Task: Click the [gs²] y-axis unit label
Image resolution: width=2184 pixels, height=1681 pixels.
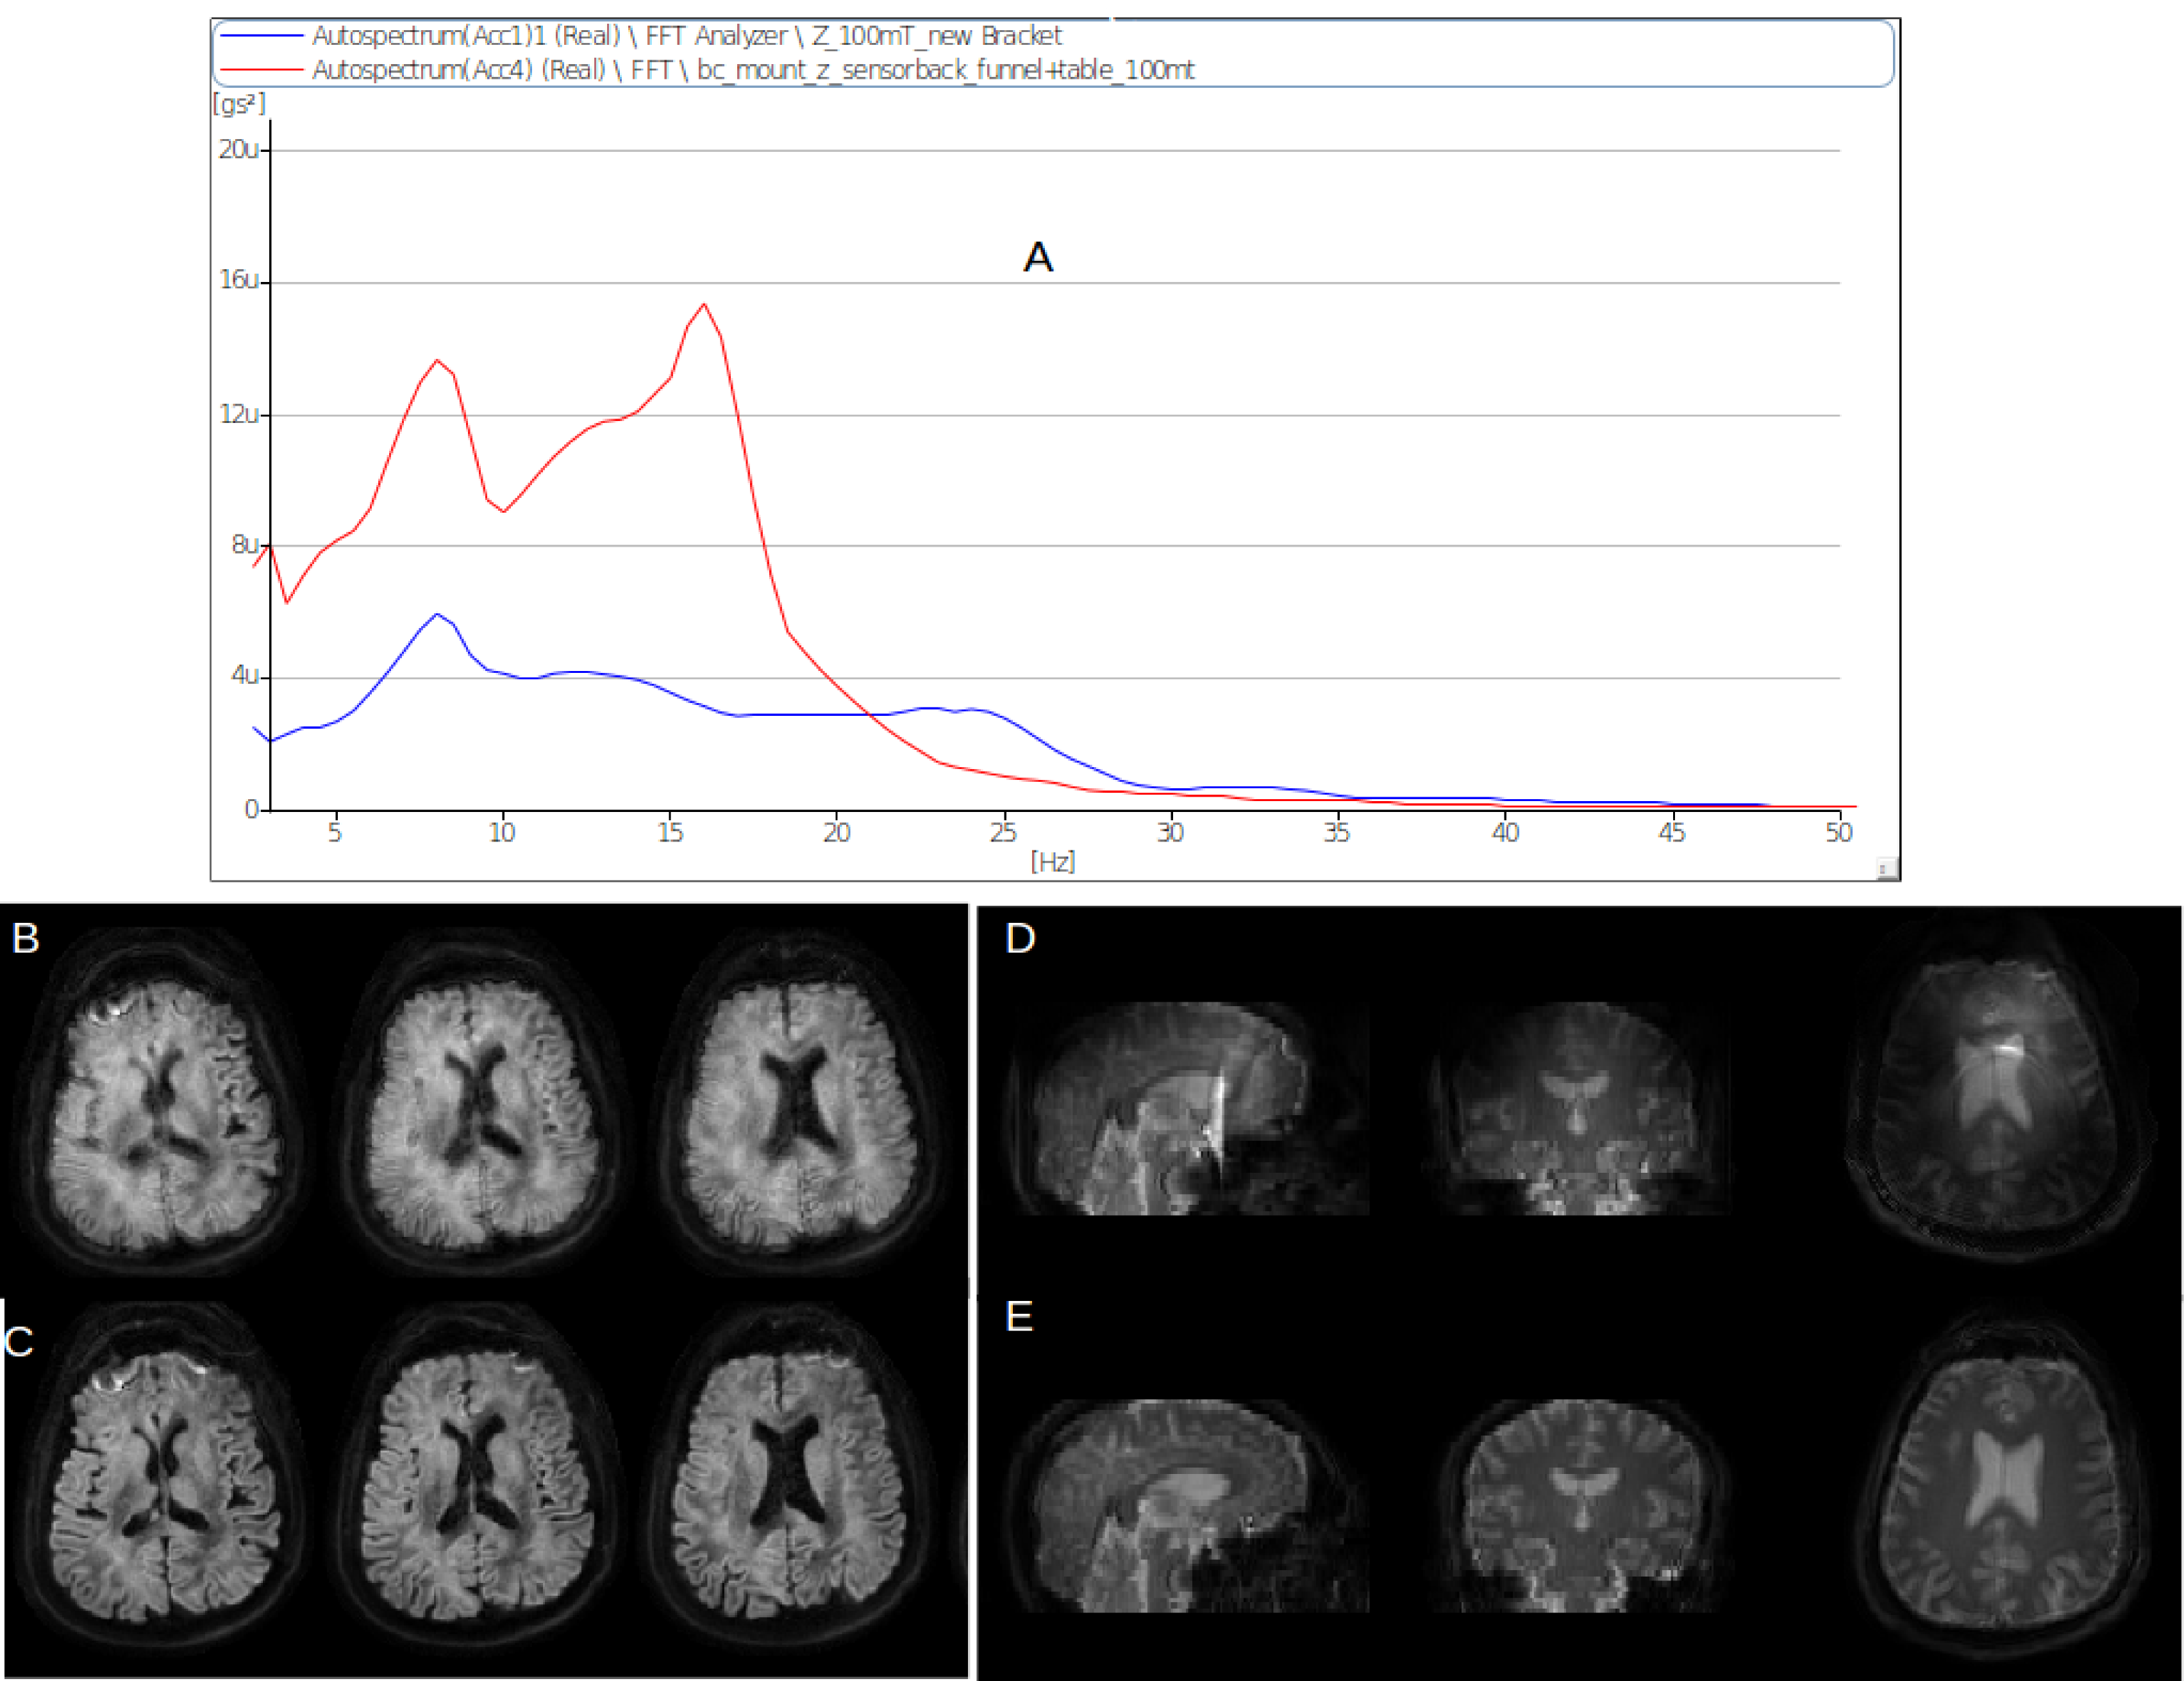Action: 238,103
